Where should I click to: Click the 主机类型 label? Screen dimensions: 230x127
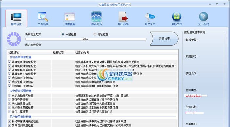pyautogui.click(x=192, y=90)
